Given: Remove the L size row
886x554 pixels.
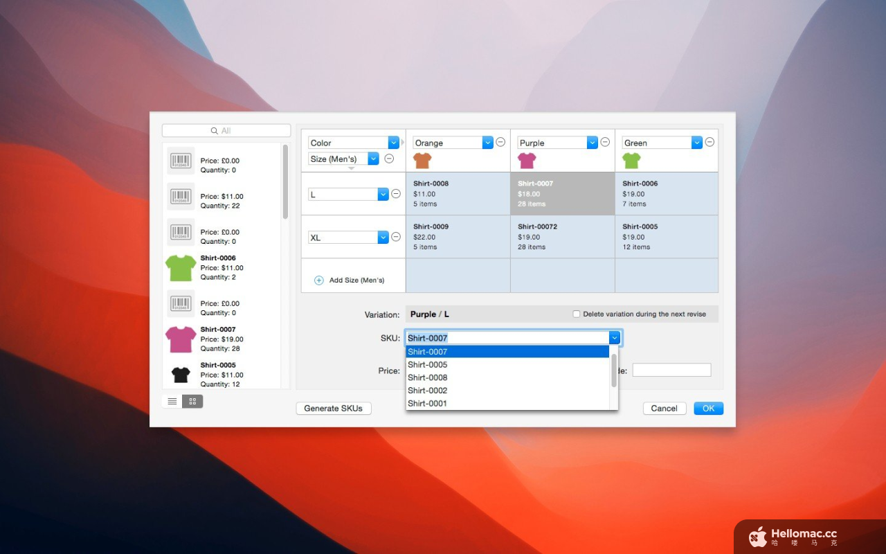Looking at the screenshot, I should 396,194.
